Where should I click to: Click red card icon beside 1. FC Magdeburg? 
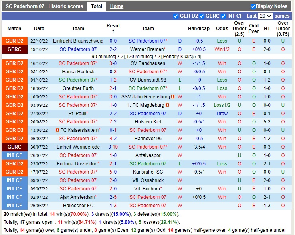(x=168, y=105)
